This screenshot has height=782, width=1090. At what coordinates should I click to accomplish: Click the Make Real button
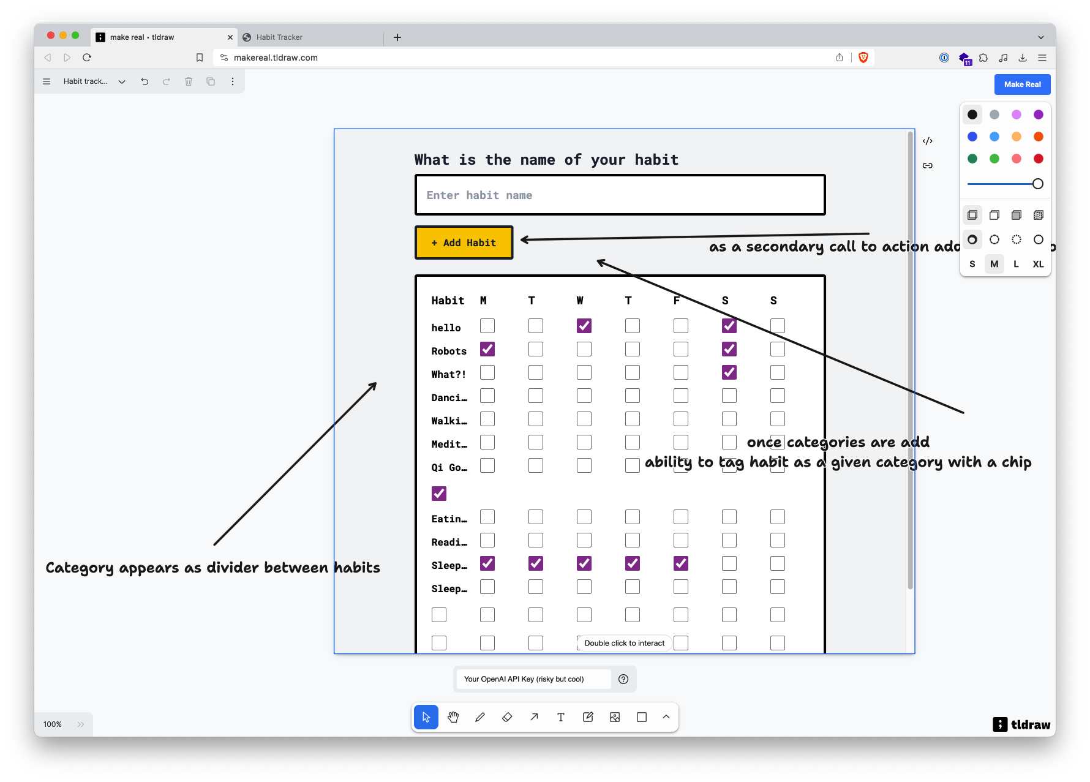click(1022, 85)
